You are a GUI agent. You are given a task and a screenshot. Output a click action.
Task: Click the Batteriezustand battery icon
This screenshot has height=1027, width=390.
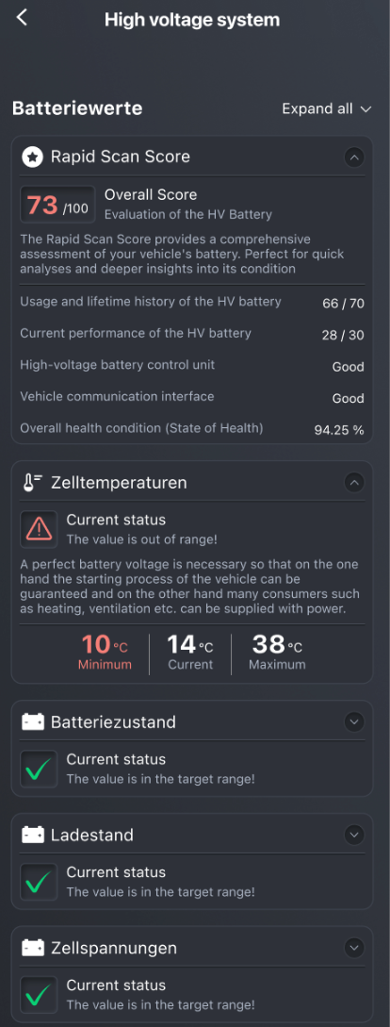[32, 722]
